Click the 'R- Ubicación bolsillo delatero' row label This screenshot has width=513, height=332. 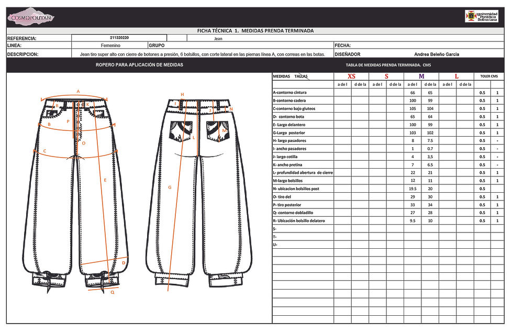tap(299, 221)
